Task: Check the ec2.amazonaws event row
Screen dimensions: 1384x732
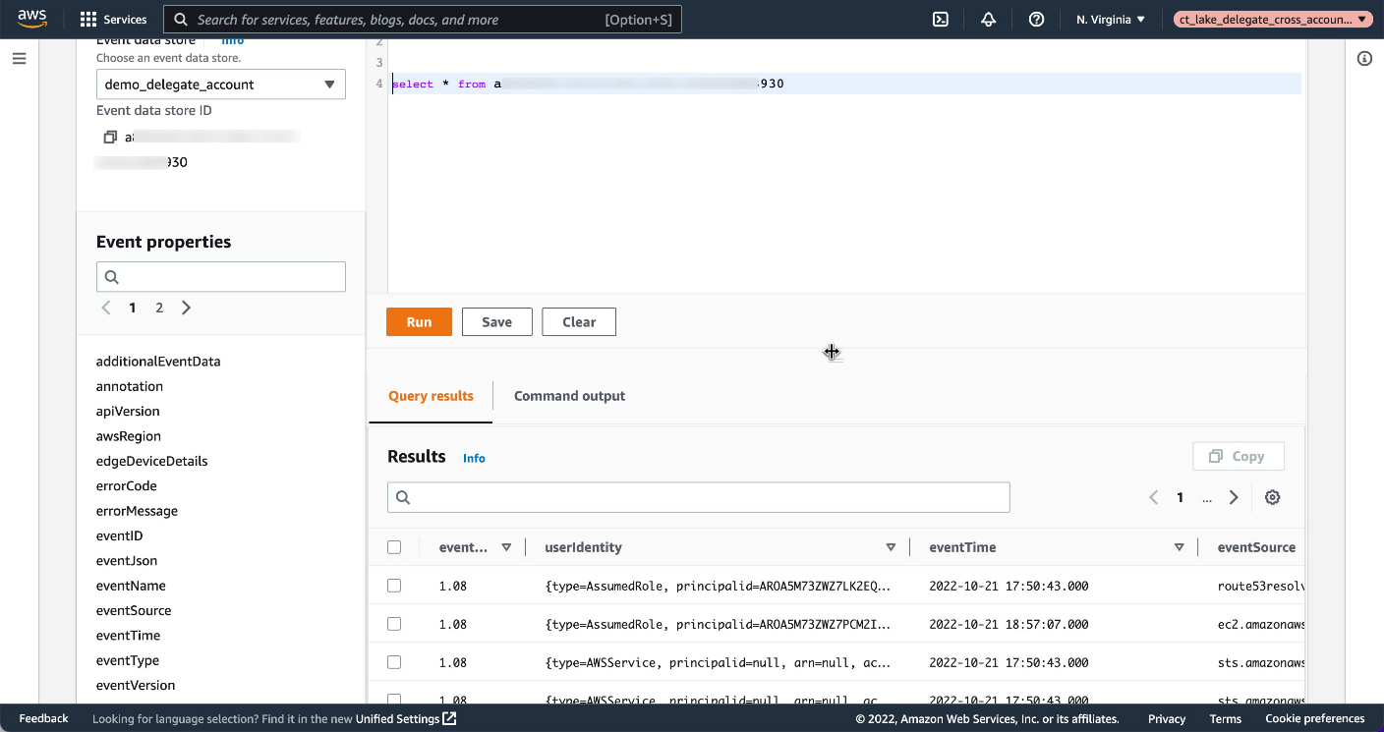Action: pyautogui.click(x=394, y=623)
